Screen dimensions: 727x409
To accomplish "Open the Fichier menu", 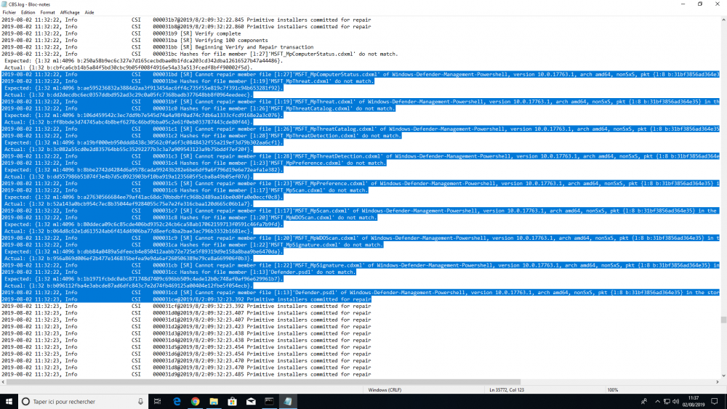I will [9, 12].
